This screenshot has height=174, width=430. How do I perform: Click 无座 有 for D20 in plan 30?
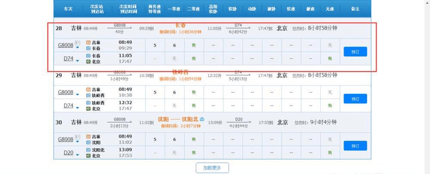[x=330, y=152]
